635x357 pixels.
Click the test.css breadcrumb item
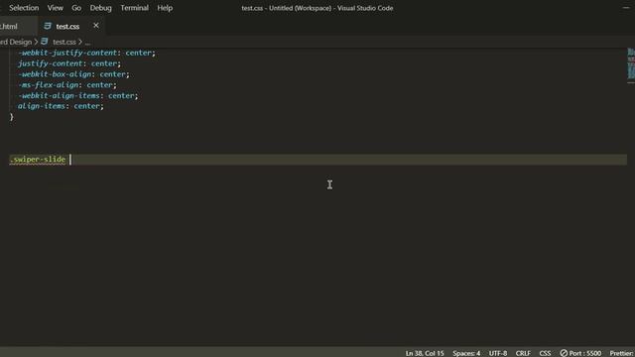tap(63, 42)
